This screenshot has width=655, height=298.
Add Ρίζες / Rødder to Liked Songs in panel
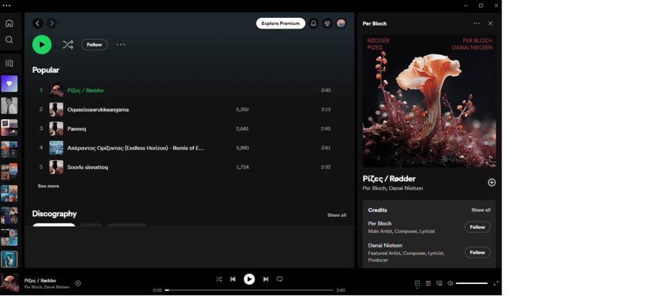tap(492, 182)
